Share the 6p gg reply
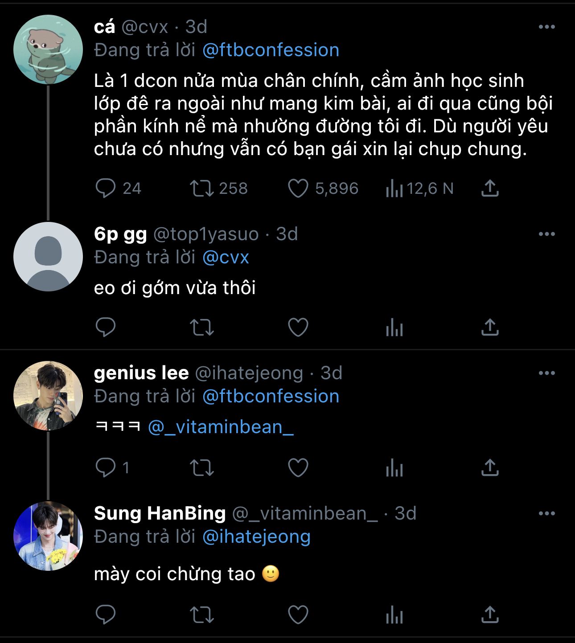The image size is (575, 643). point(490,328)
